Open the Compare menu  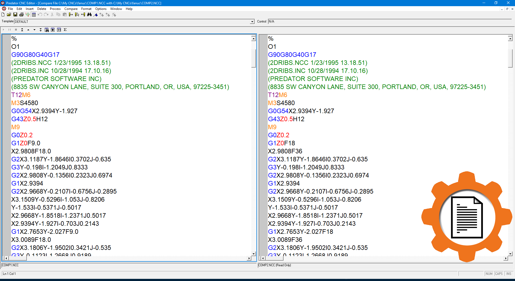pyautogui.click(x=71, y=9)
